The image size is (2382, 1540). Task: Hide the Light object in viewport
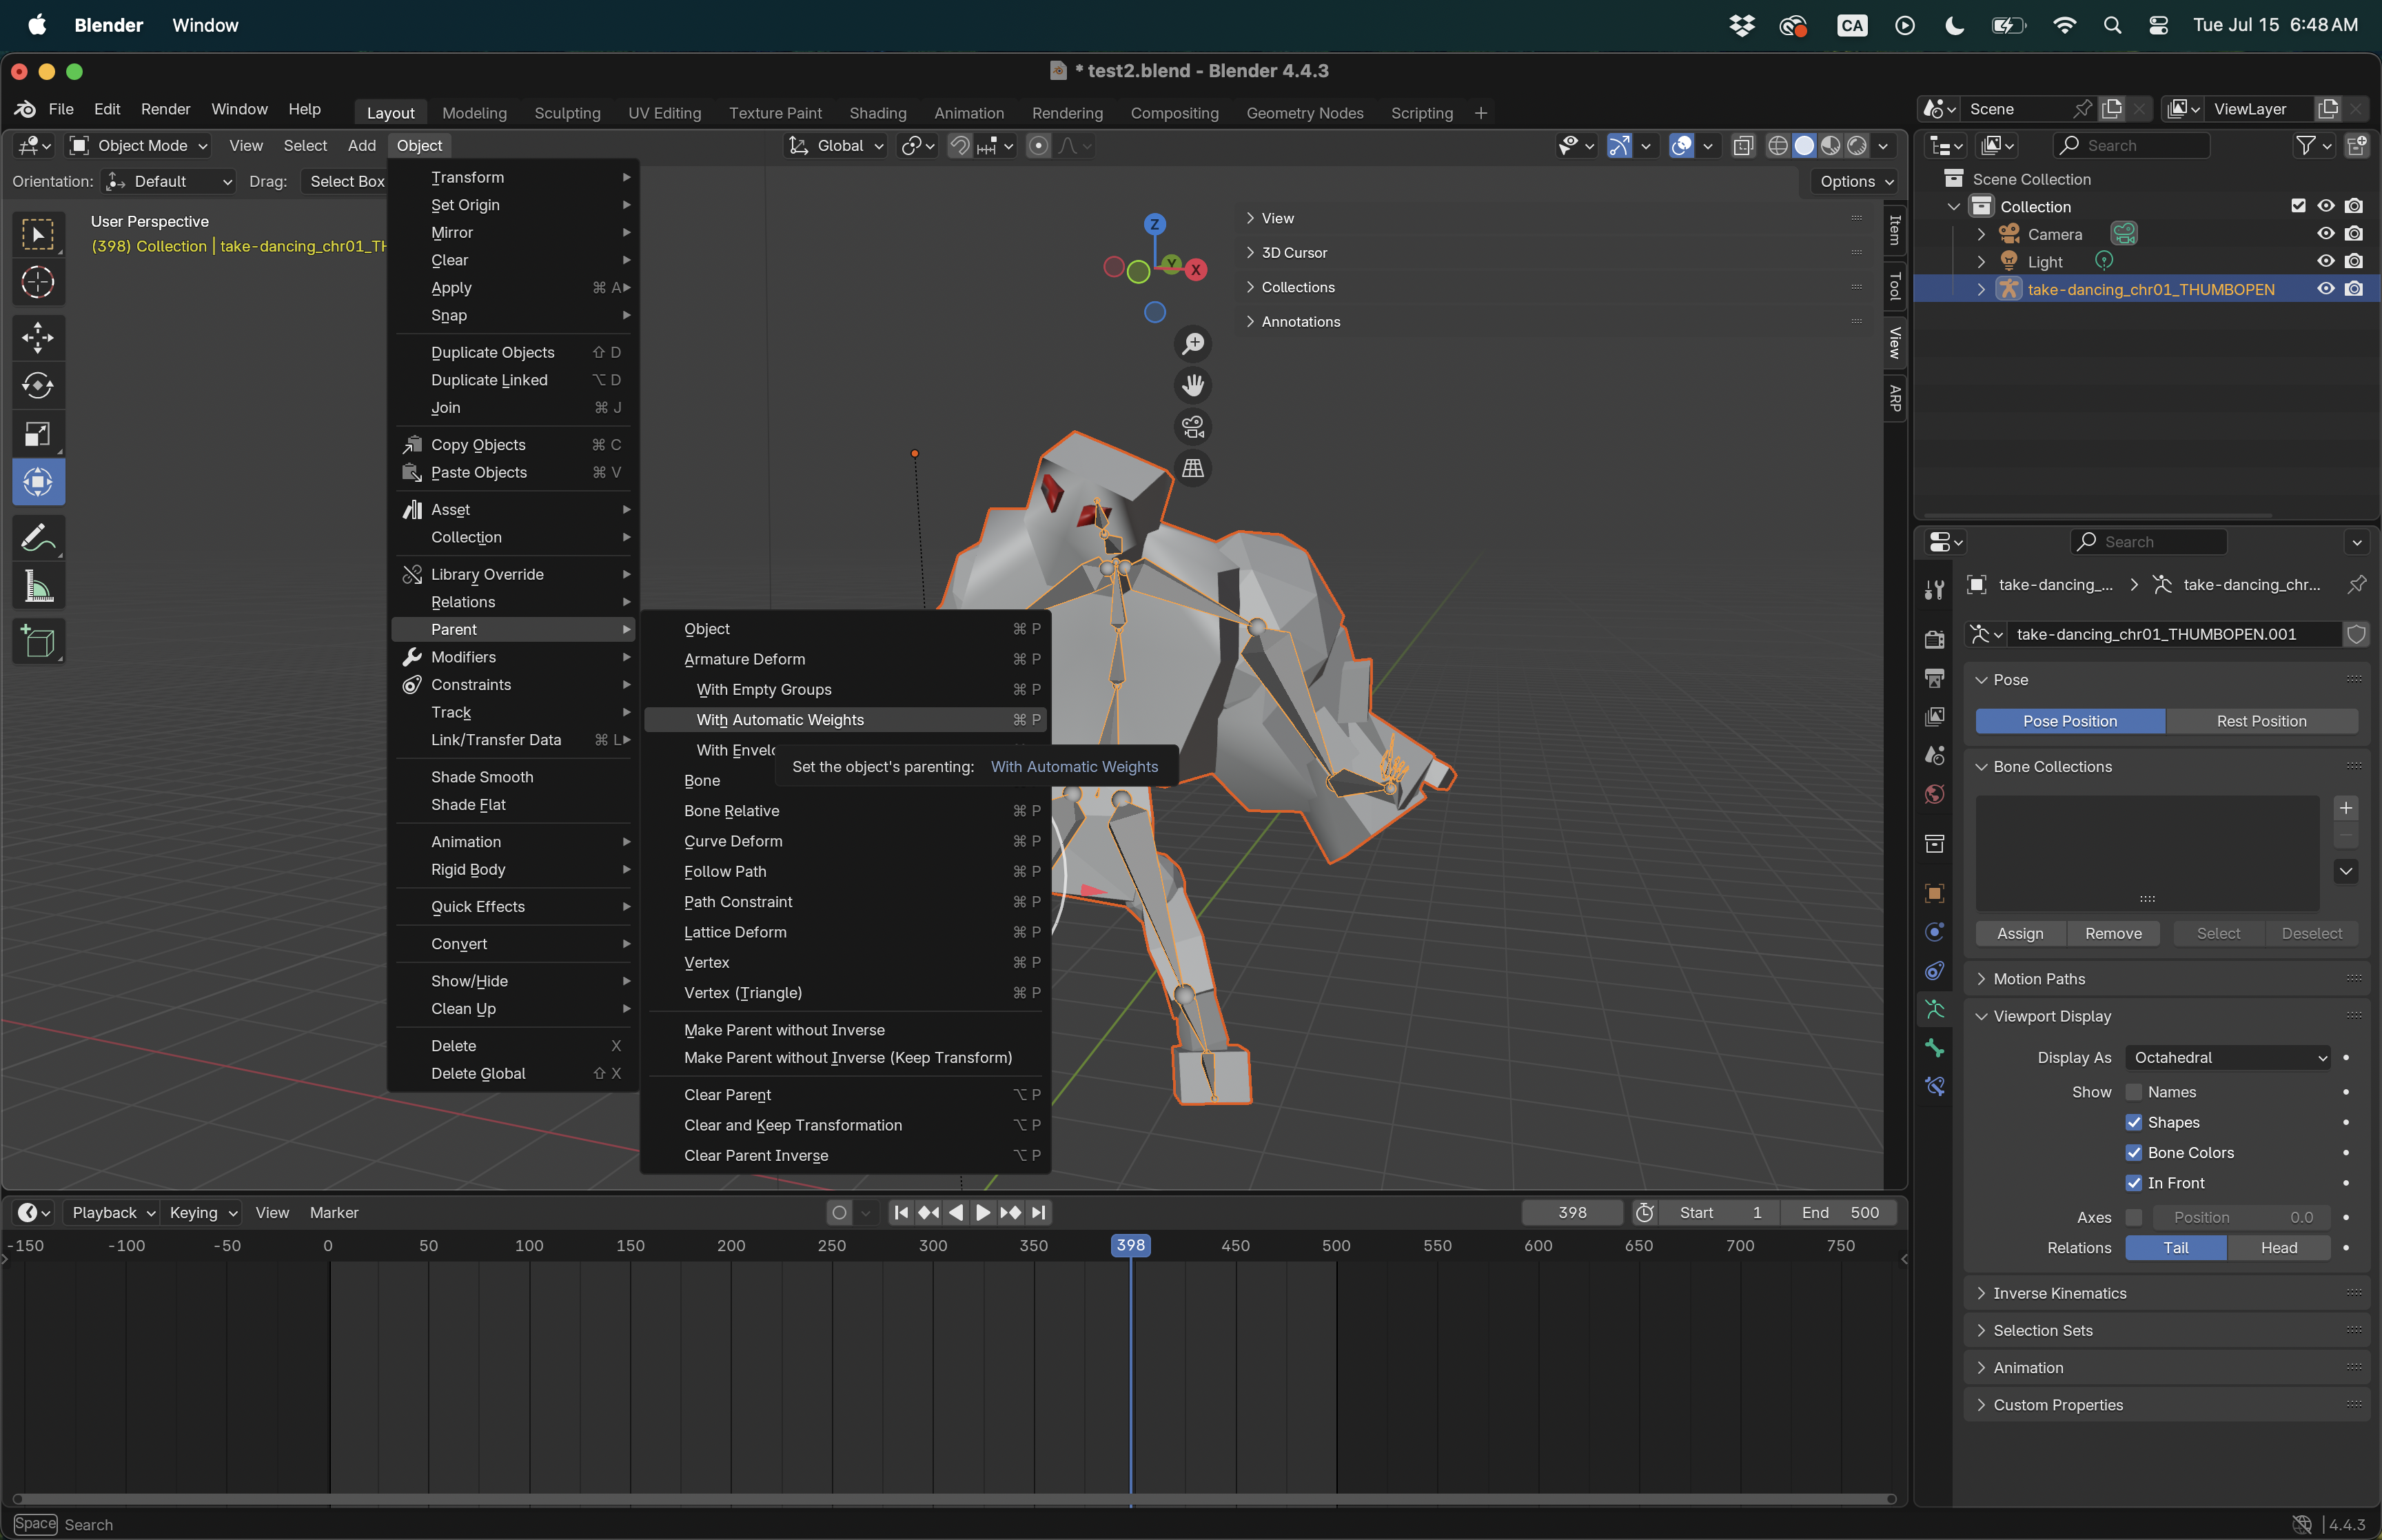tap(2326, 261)
